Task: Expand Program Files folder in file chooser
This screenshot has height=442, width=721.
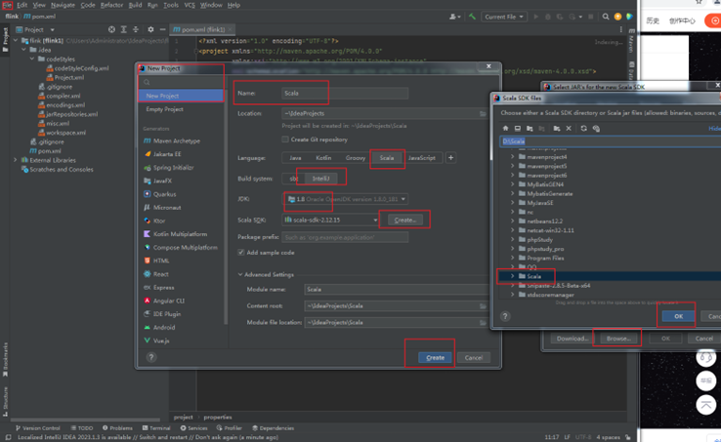Action: pyautogui.click(x=512, y=258)
